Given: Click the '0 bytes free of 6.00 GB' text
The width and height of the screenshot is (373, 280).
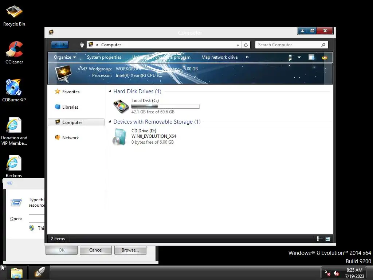Looking at the screenshot, I should tap(153, 142).
